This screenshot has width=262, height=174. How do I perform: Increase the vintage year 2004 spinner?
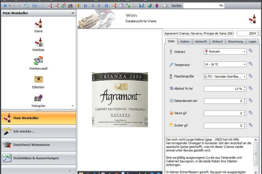tap(258, 32)
